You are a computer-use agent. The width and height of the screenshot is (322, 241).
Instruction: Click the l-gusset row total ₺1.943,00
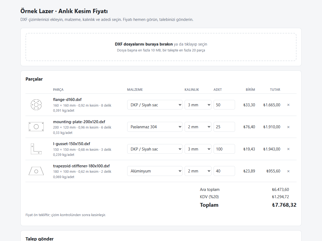(x=272, y=149)
